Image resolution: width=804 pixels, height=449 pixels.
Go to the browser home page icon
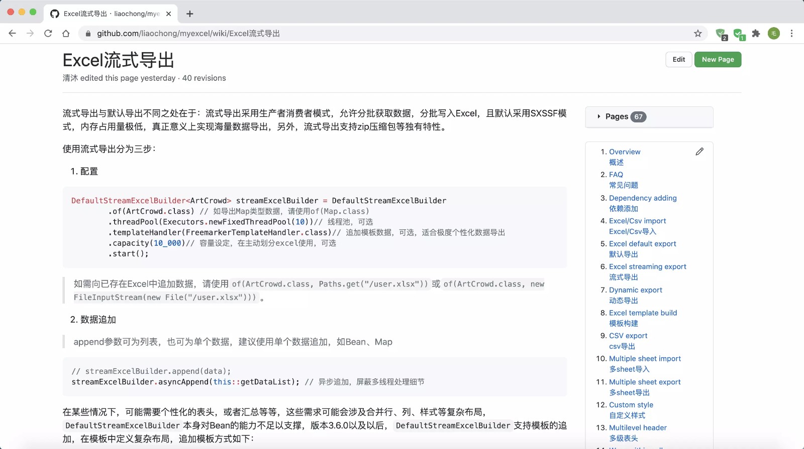point(66,34)
